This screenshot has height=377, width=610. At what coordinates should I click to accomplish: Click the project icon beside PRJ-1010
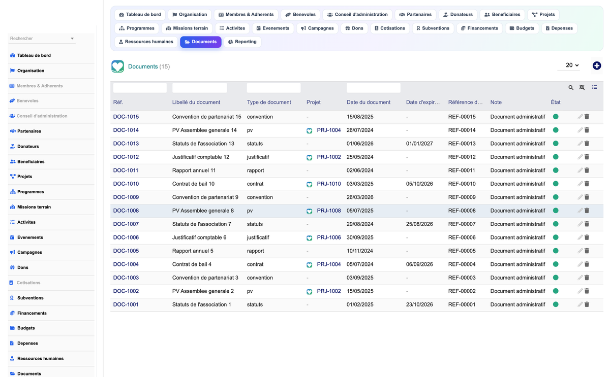pos(309,184)
